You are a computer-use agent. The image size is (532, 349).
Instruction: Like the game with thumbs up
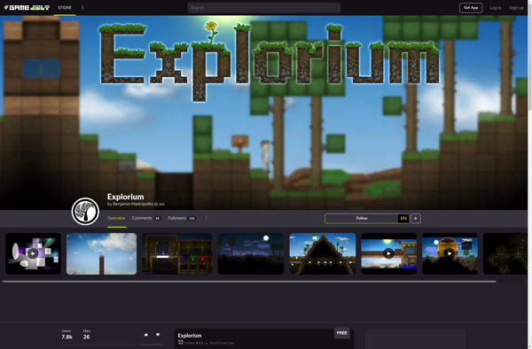(146, 335)
